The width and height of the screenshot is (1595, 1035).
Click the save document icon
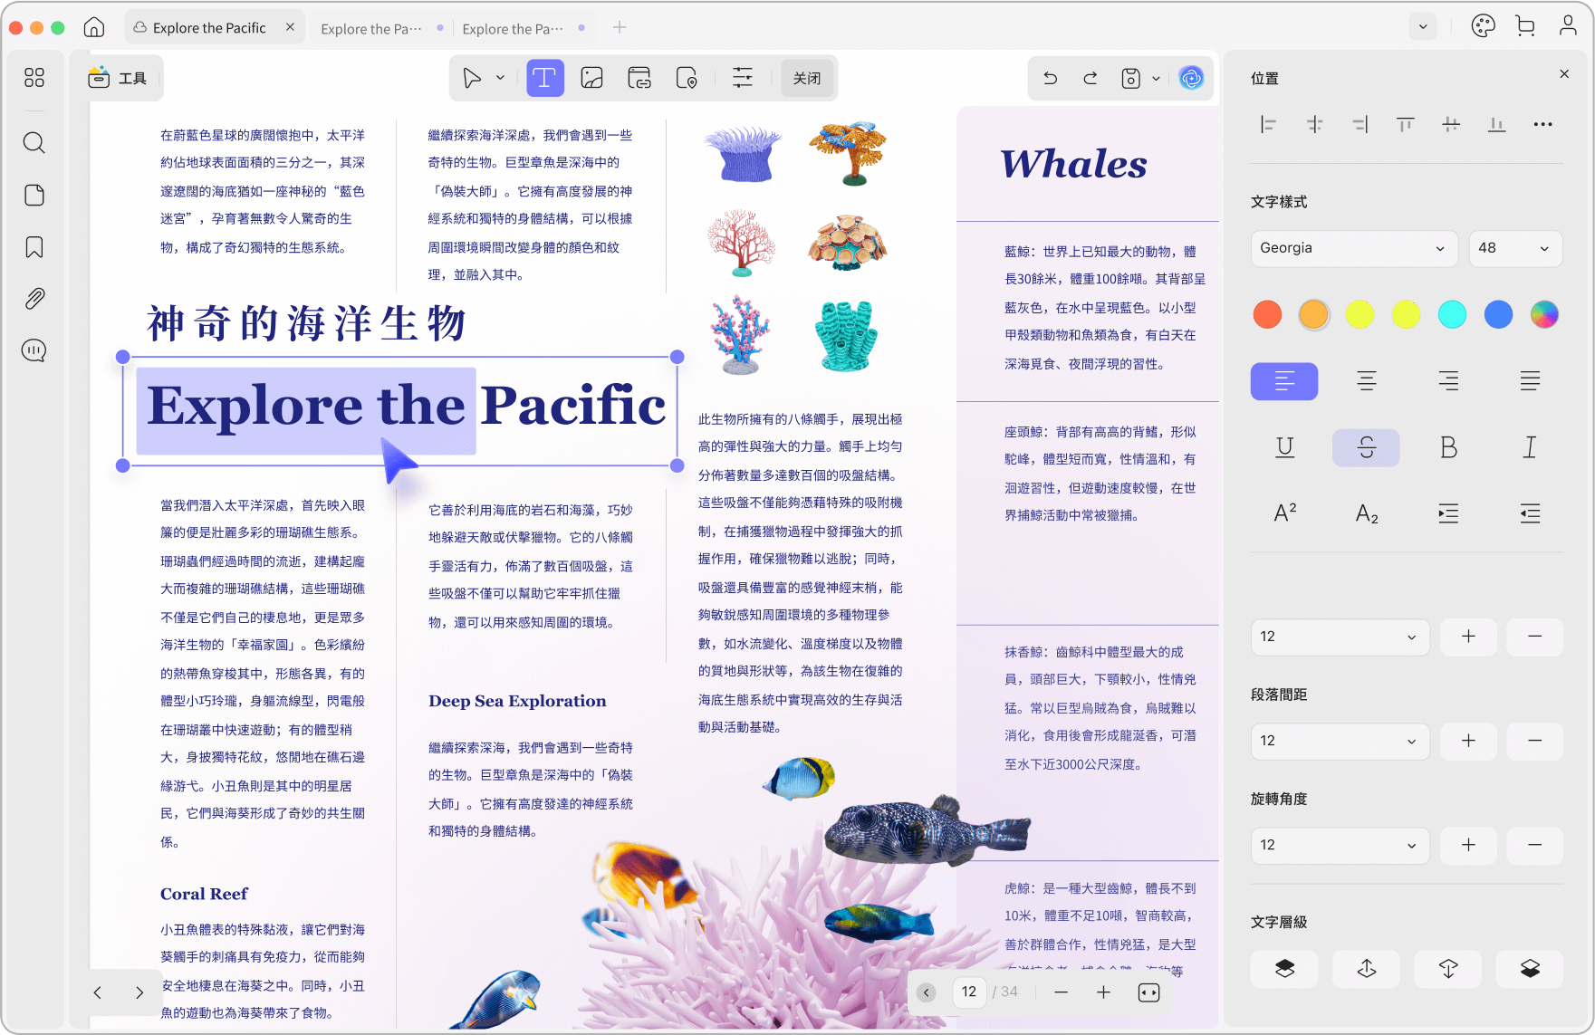click(x=1130, y=78)
